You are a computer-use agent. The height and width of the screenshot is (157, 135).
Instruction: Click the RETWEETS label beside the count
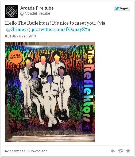[x=17, y=151]
